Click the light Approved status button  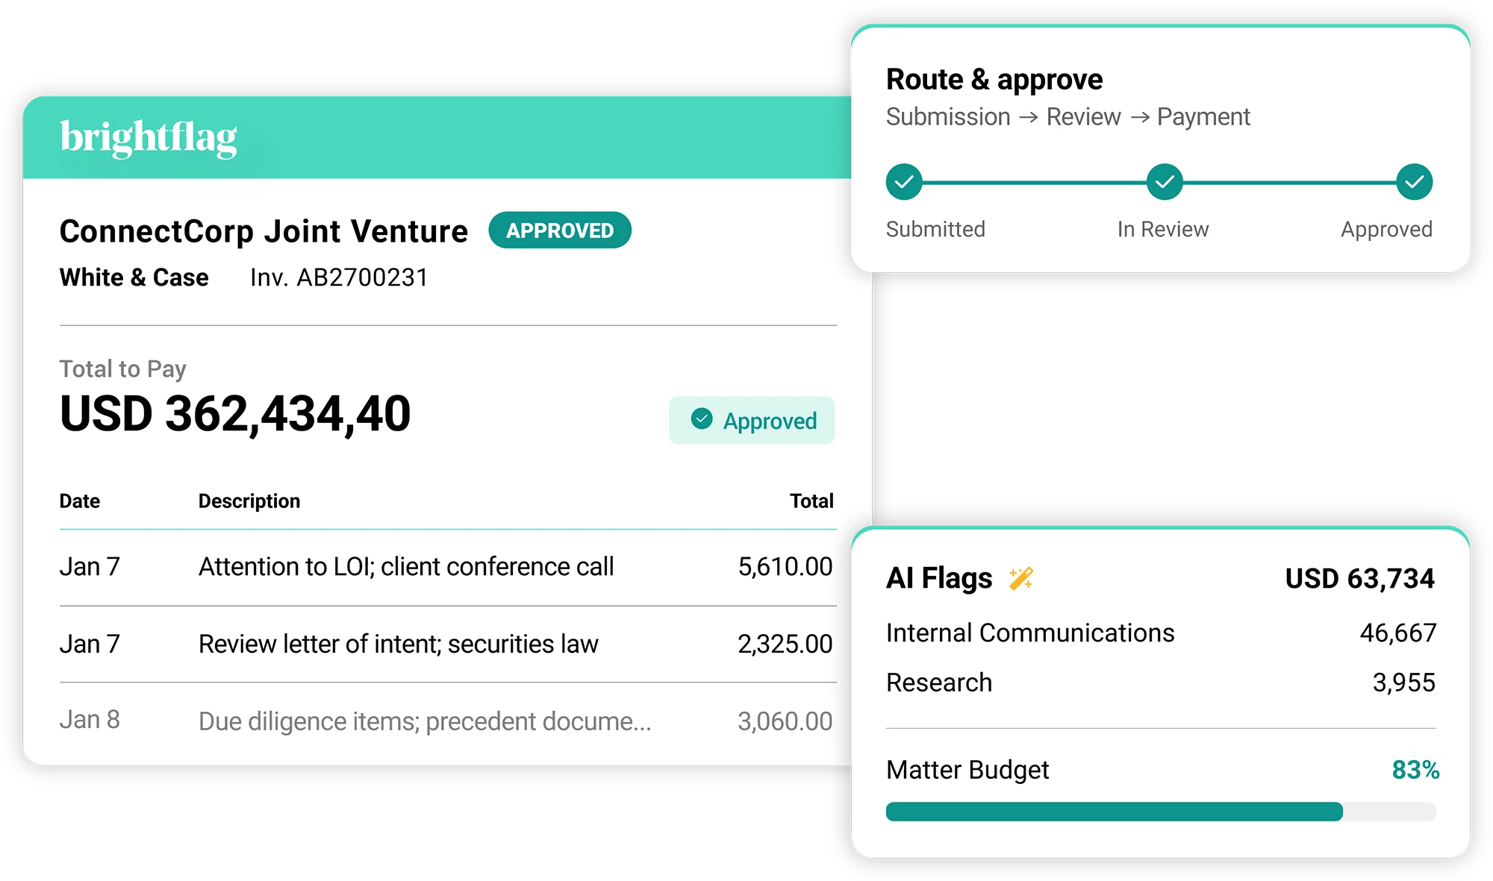click(x=752, y=420)
